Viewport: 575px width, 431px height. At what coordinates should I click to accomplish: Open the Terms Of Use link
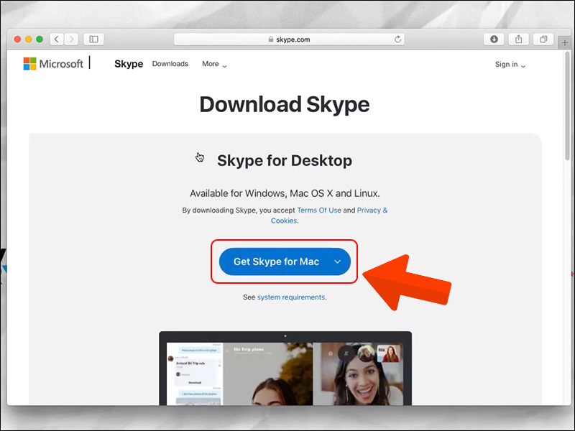[x=319, y=210]
